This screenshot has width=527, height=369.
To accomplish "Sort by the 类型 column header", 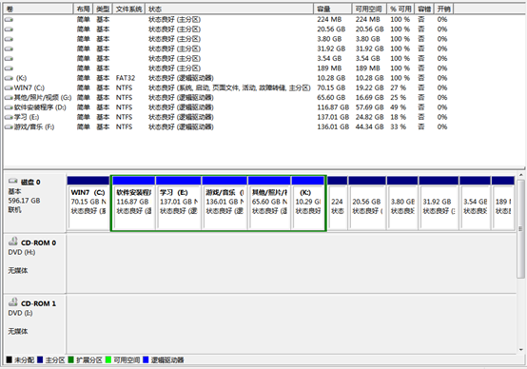I will point(103,10).
